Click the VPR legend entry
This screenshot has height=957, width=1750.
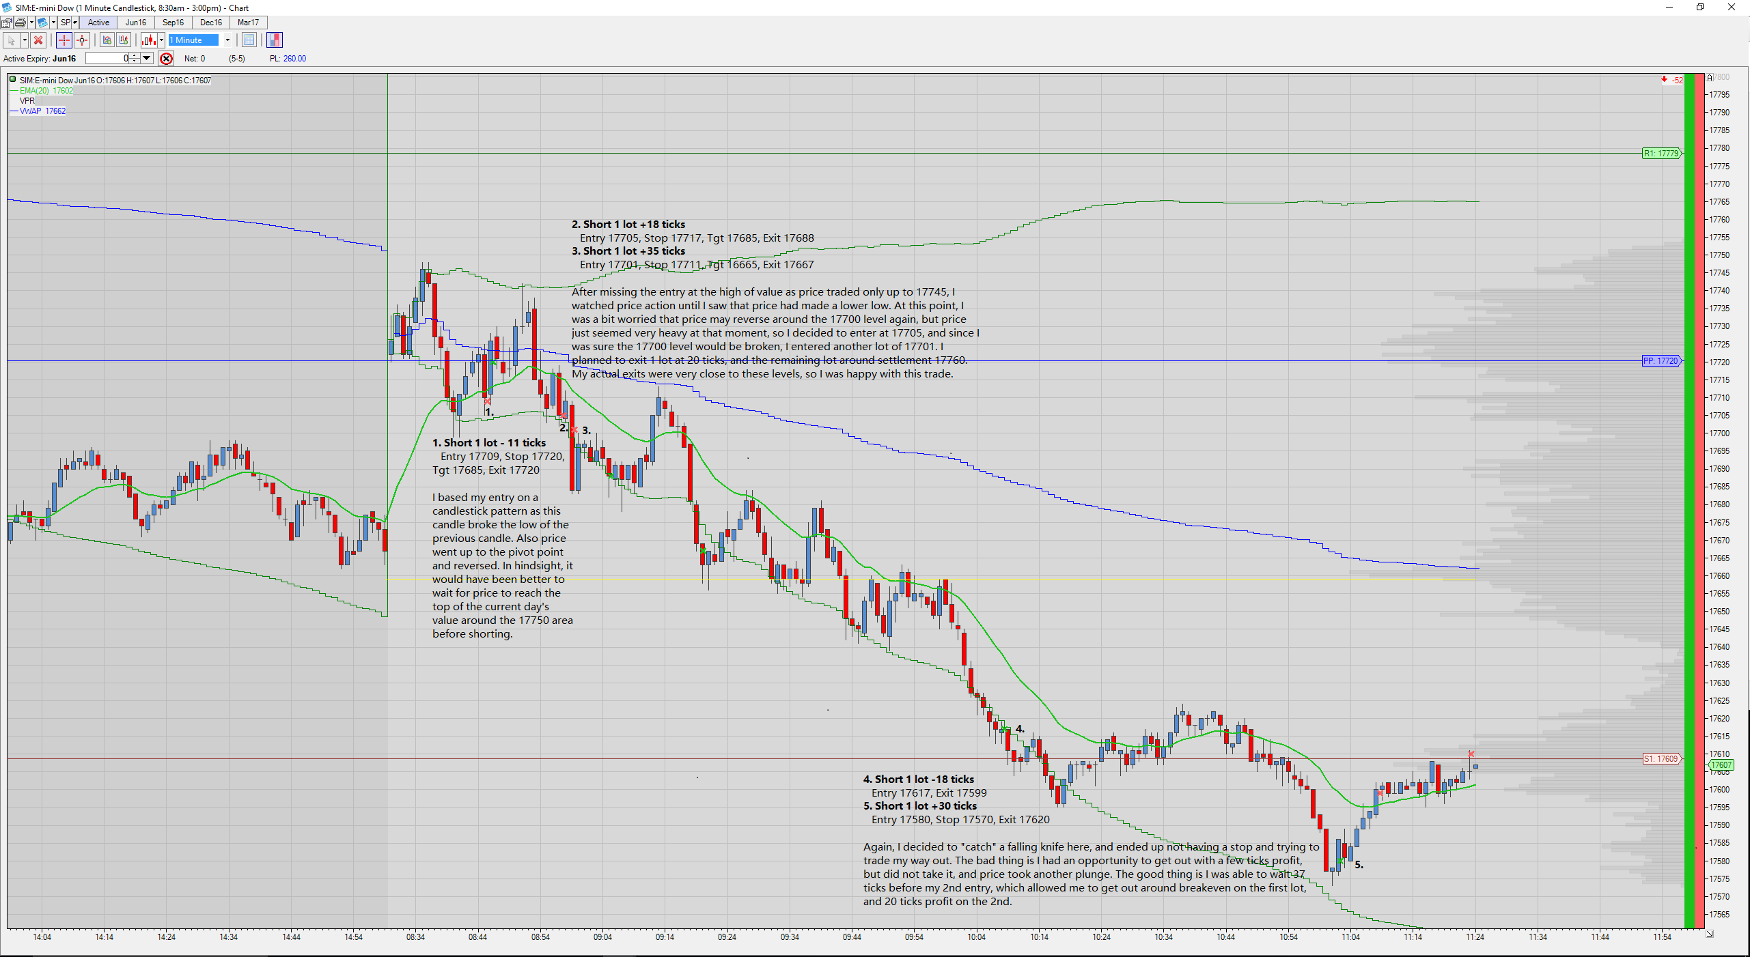pos(27,101)
